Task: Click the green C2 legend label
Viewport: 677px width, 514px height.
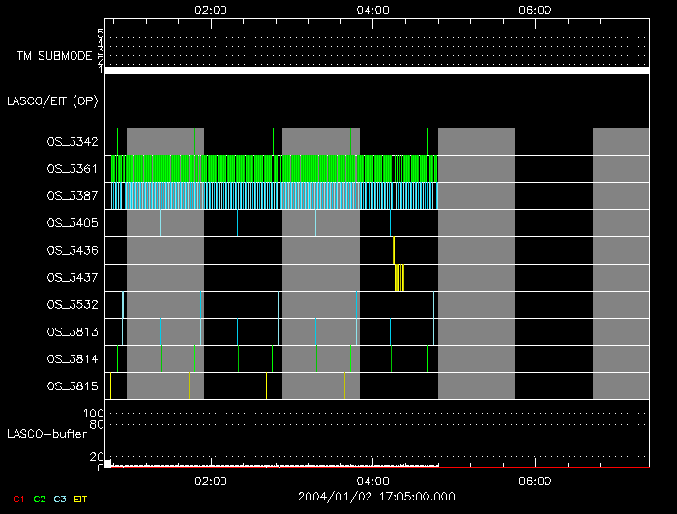Action: click(x=39, y=498)
